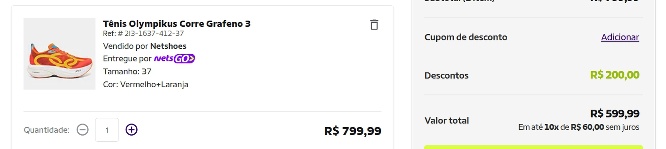Click the Netshoes seller name
The height and width of the screenshot is (149, 666).
point(168,46)
